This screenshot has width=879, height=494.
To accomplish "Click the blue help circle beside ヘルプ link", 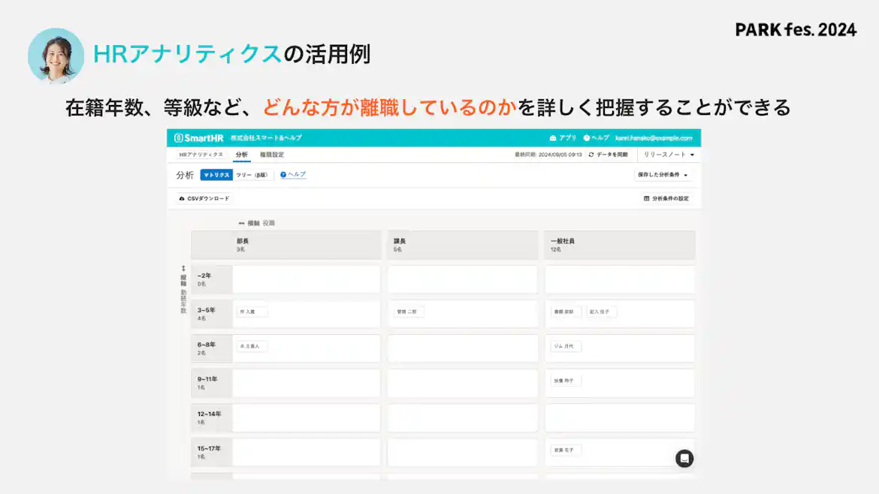I will pos(282,174).
